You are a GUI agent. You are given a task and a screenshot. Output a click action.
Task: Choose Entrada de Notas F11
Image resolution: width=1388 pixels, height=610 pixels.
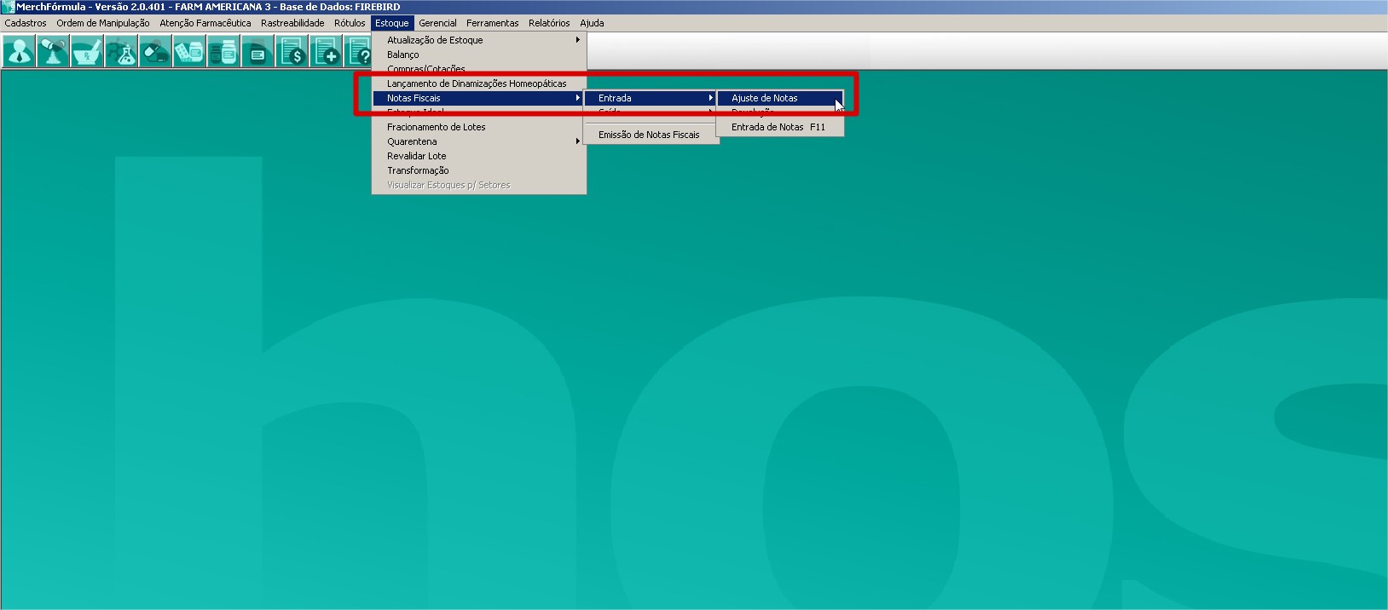click(x=778, y=127)
